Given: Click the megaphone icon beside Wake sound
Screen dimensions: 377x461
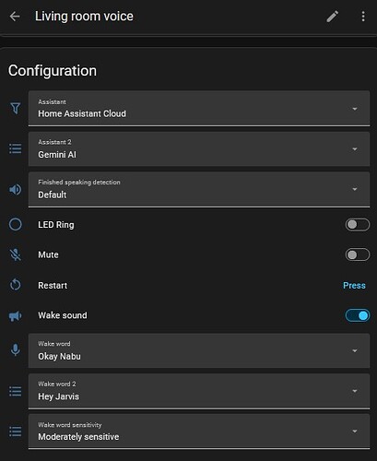Looking at the screenshot, I should click(16, 315).
